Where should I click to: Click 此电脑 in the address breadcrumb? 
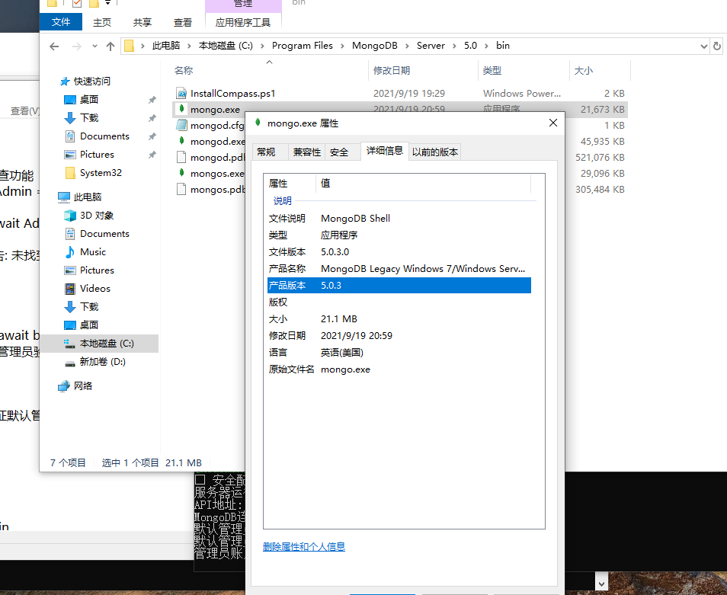166,46
